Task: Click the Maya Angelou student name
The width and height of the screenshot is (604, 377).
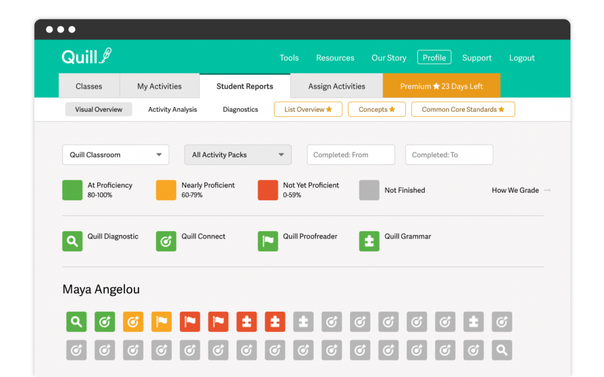Action: [x=101, y=289]
